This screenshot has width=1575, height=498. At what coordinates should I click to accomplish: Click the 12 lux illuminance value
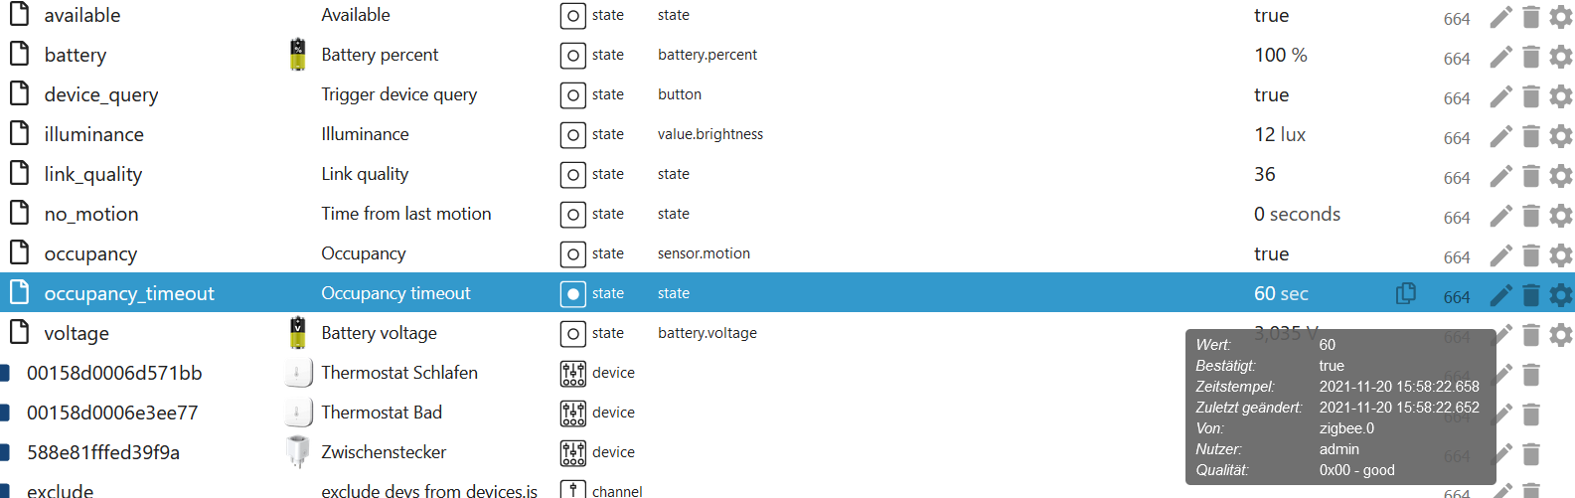click(x=1280, y=134)
